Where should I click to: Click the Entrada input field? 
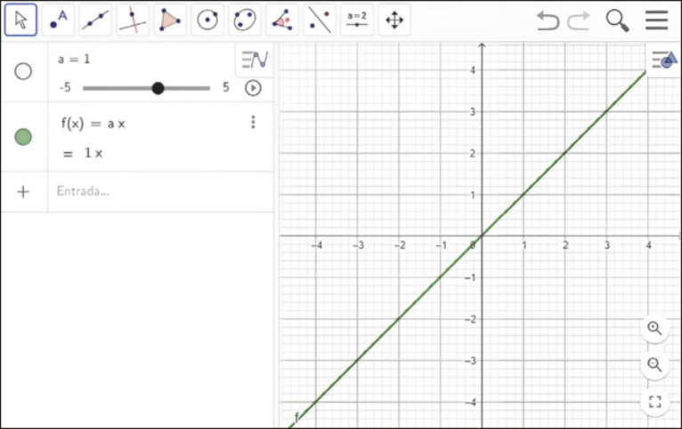pyautogui.click(x=161, y=191)
